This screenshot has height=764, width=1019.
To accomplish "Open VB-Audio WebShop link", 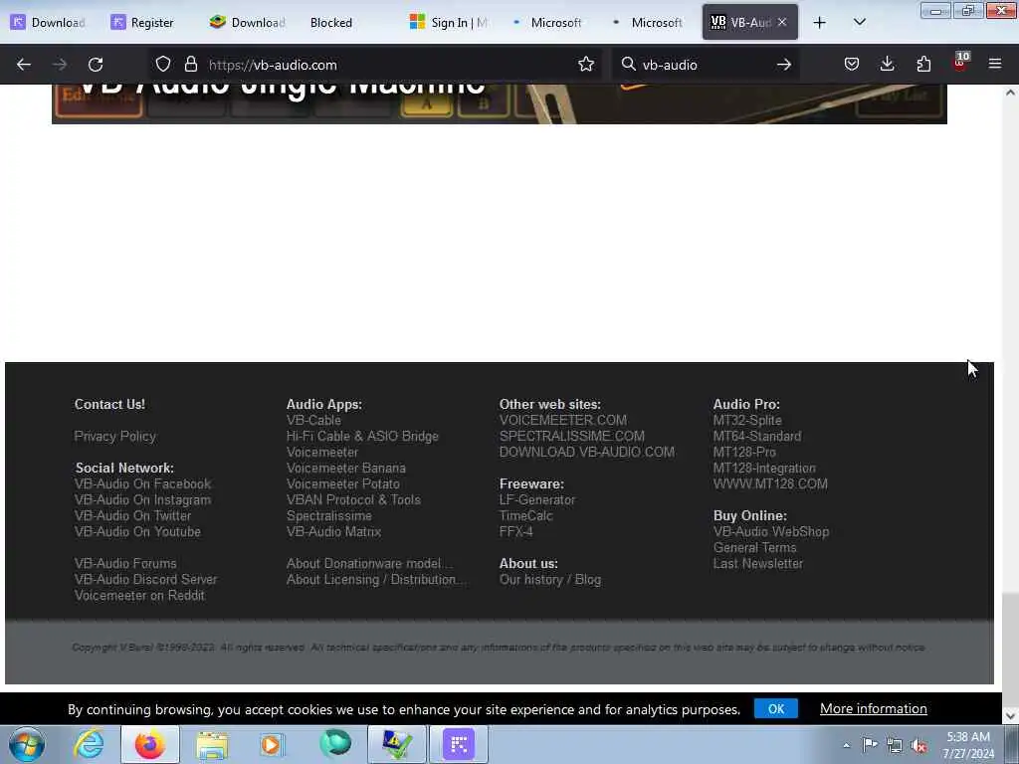I will (771, 531).
